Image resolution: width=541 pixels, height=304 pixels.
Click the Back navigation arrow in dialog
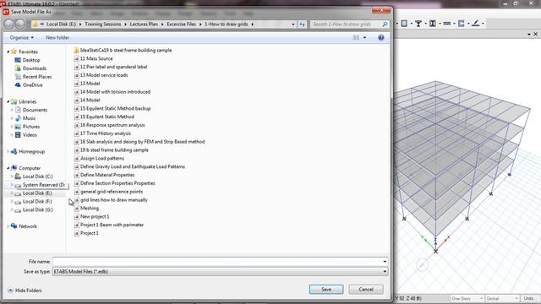(9, 24)
